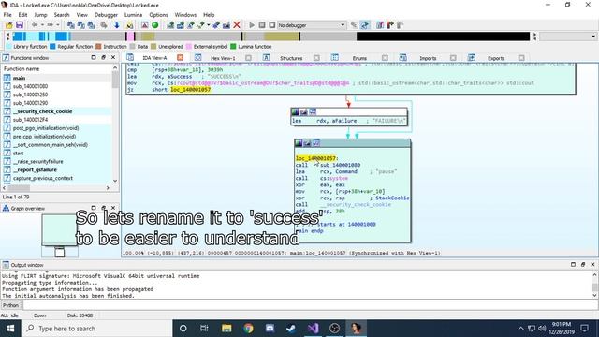Click the blue down-arrow jump icon
The width and height of the screenshot is (599, 337).
click(116, 25)
